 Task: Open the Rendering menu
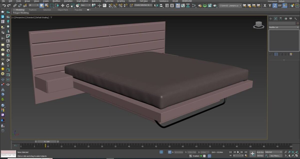coord(96,1)
